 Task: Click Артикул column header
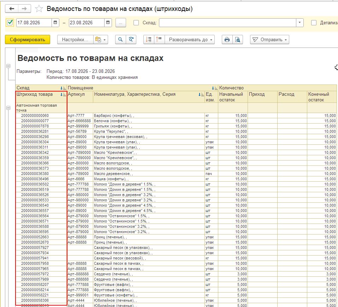tap(80, 97)
